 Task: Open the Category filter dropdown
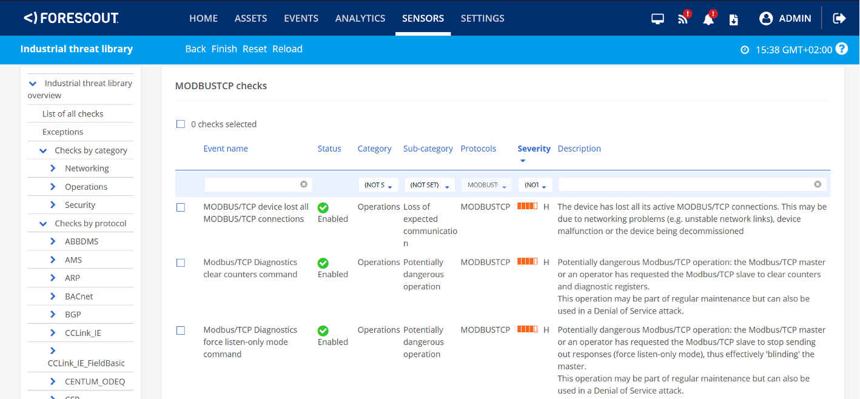378,185
